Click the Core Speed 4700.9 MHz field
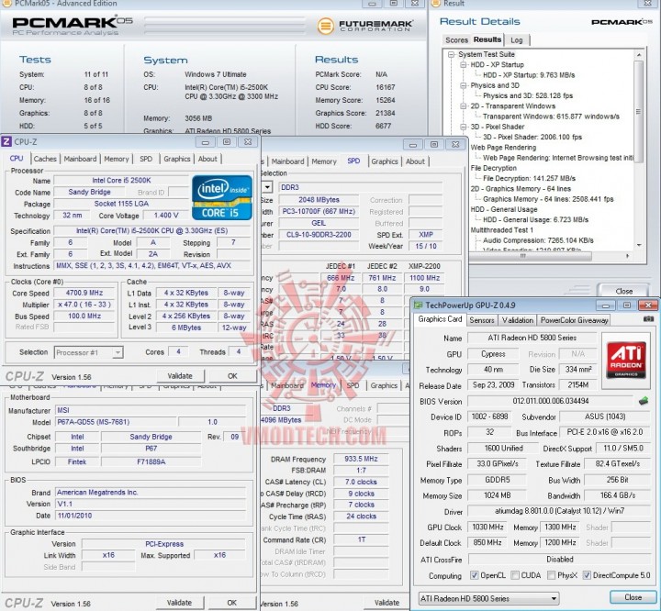The height and width of the screenshot is (611, 661). pos(84,293)
